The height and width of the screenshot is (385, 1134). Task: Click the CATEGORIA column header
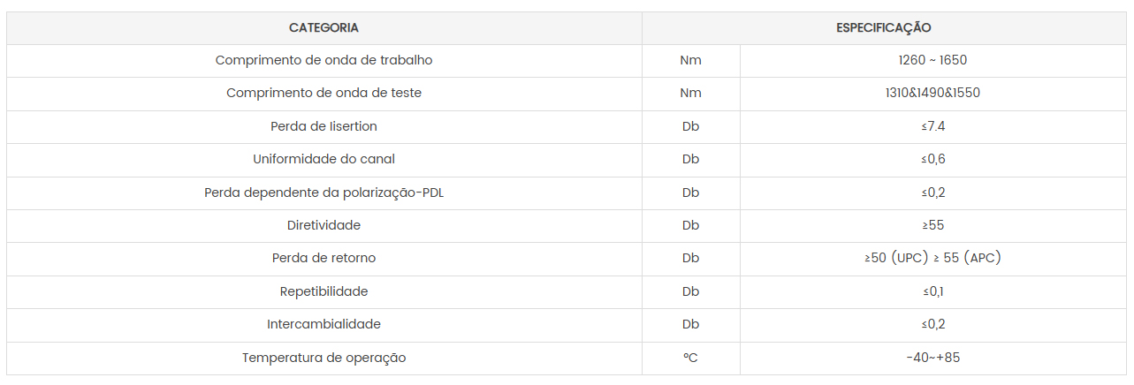point(323,28)
